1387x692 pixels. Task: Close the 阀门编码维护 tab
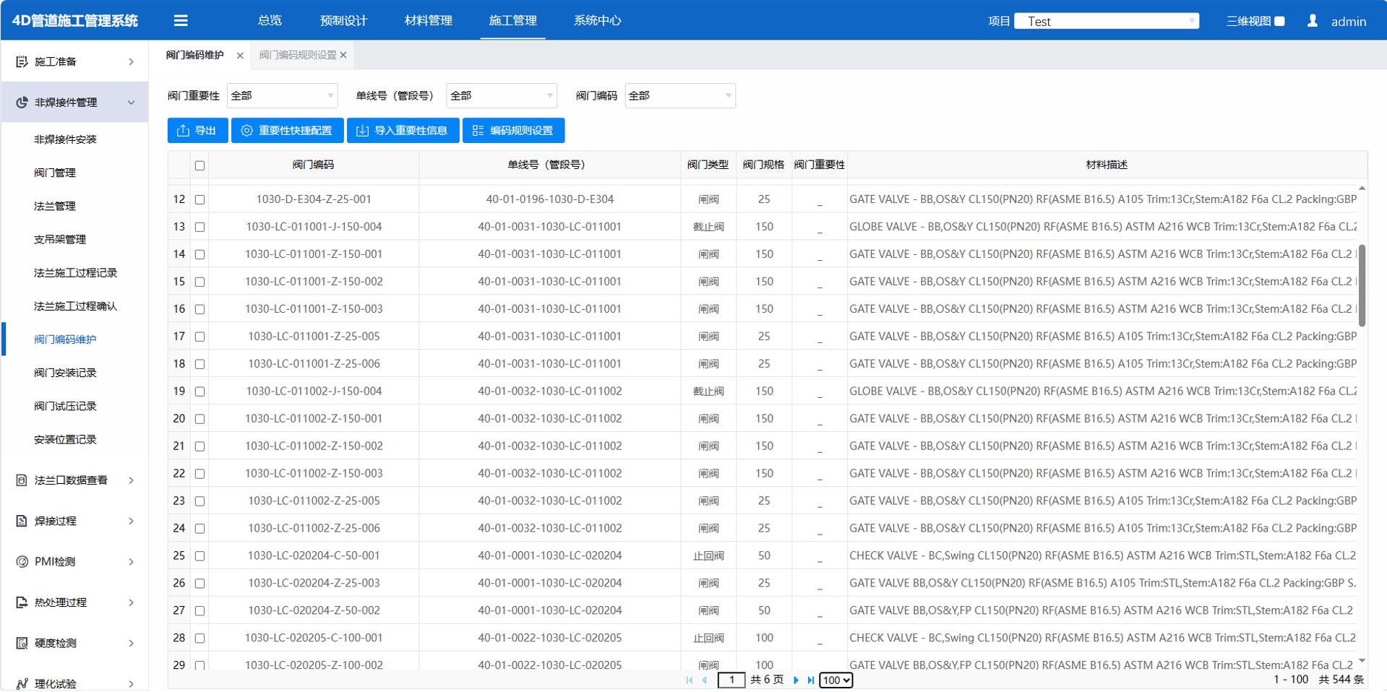(240, 56)
